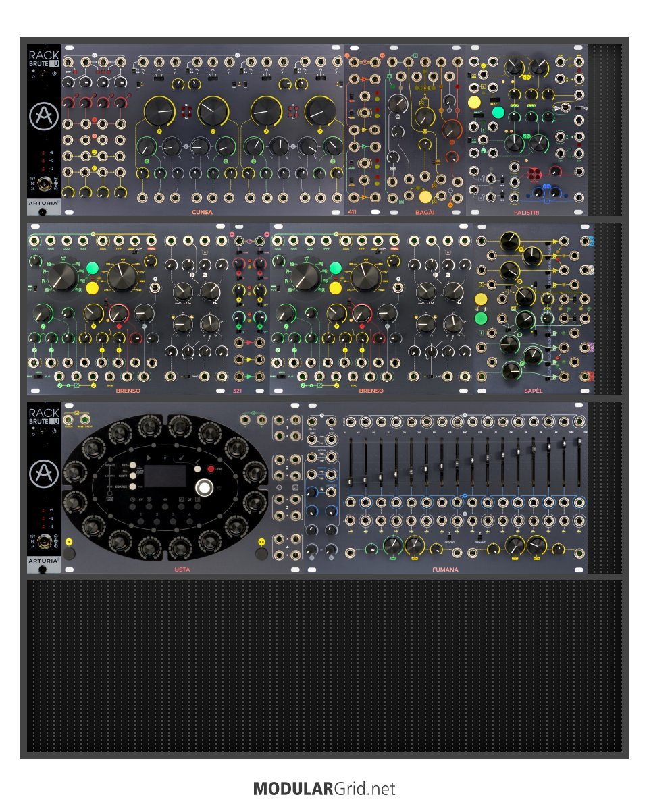The width and height of the screenshot is (649, 803).
Task: Flip the ODD-OUT switch on Fumana
Action: [450, 537]
